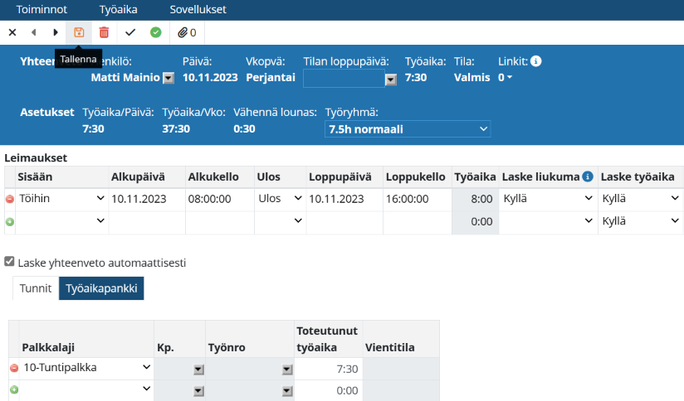Screen dimensions: 684x401
Task: Open the Työryhmä 7.5h normaali dropdown
Action: (408, 129)
